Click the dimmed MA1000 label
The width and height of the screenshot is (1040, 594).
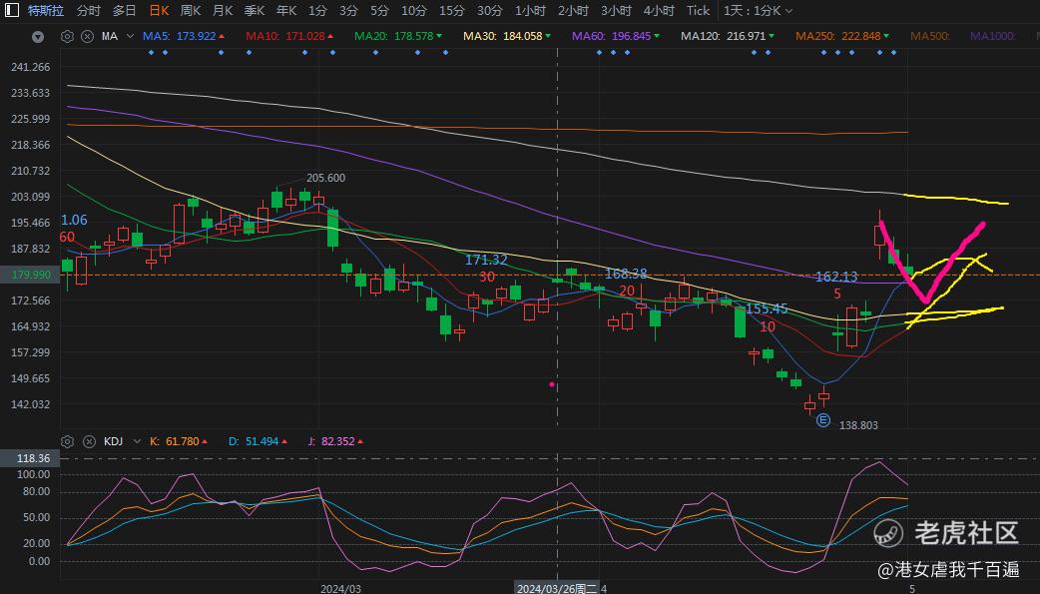click(992, 37)
